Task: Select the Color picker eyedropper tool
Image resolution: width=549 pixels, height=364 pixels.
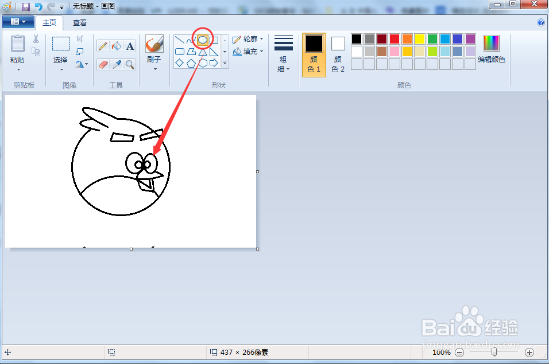Action: coord(117,65)
